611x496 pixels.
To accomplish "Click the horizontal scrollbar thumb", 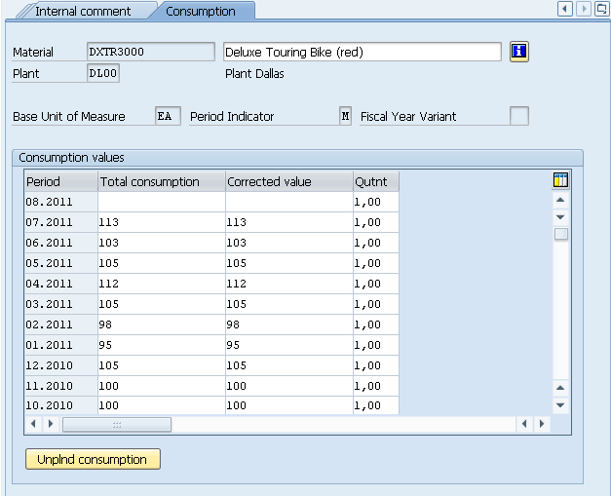I will click(117, 424).
